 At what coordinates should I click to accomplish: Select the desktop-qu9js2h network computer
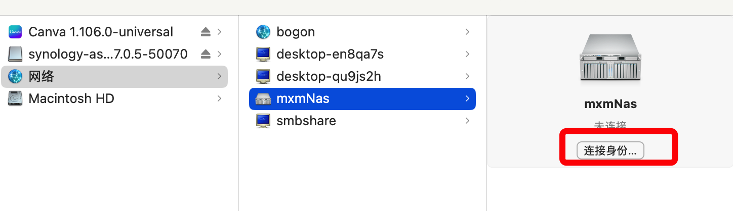329,76
